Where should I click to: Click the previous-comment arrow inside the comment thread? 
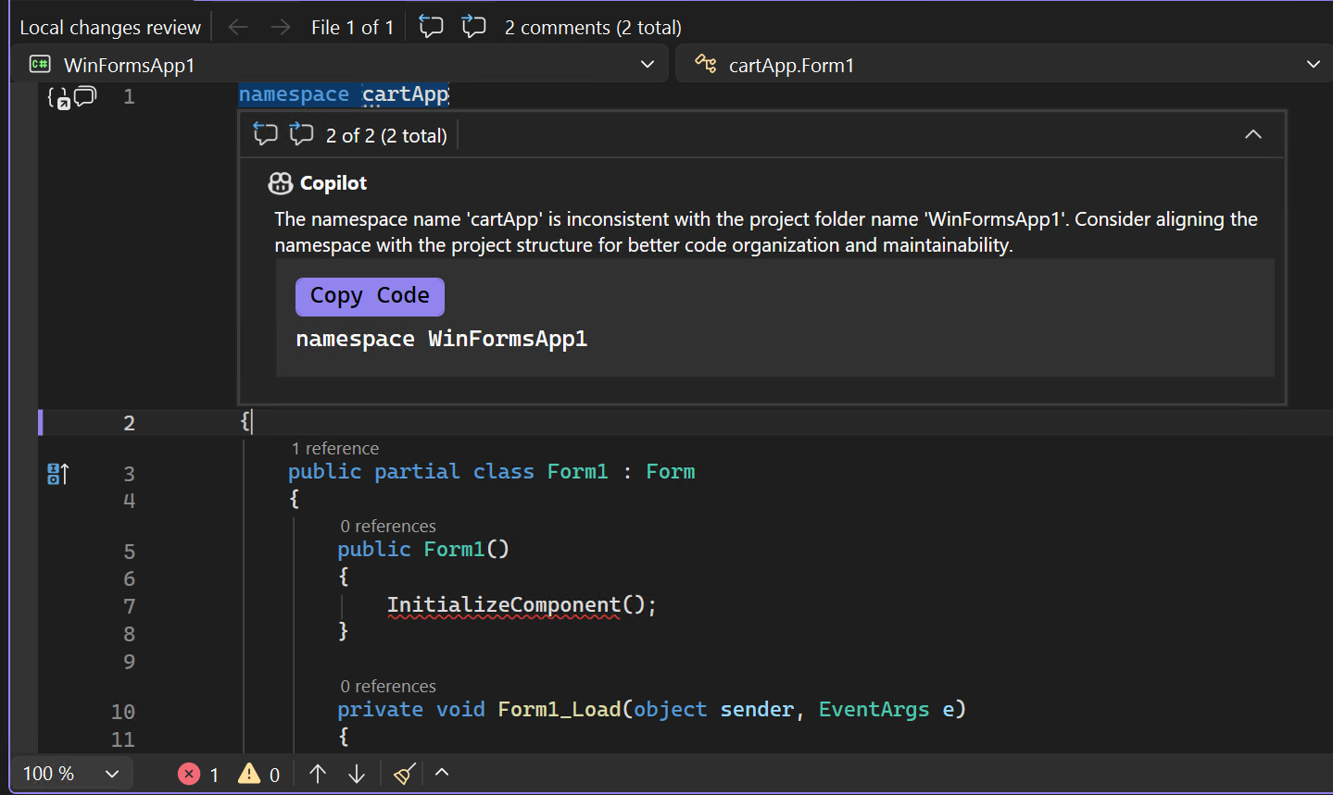pos(265,134)
